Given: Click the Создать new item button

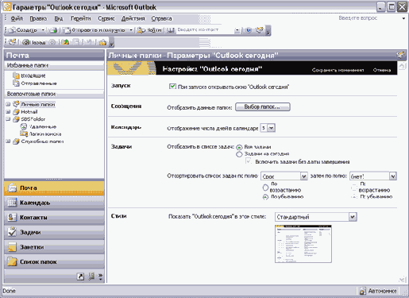Looking at the screenshot, I should 23,30.
